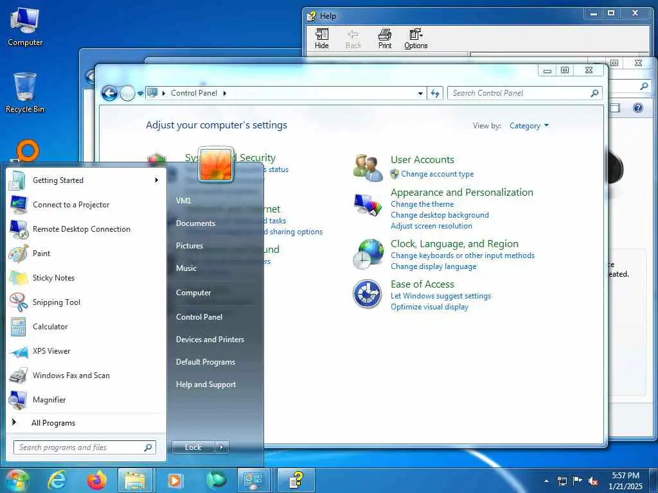This screenshot has width=658, height=493.
Task: Click help icon in background window
Action: tap(638, 108)
